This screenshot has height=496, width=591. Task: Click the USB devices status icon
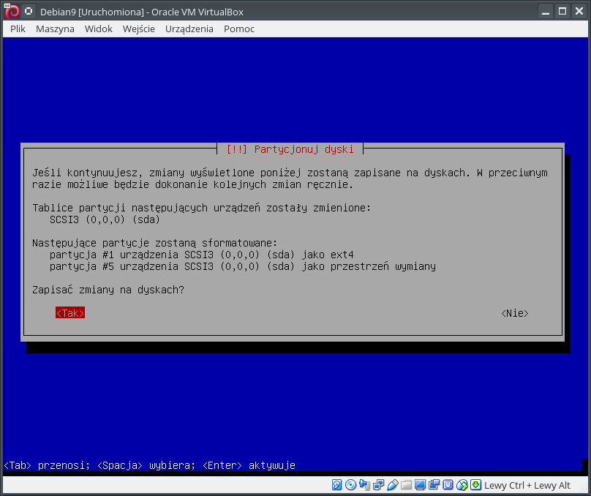393,485
